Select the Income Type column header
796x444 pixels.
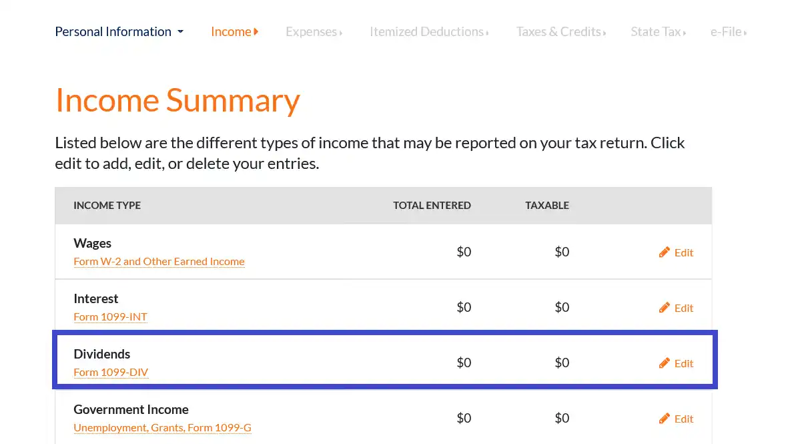tap(107, 205)
